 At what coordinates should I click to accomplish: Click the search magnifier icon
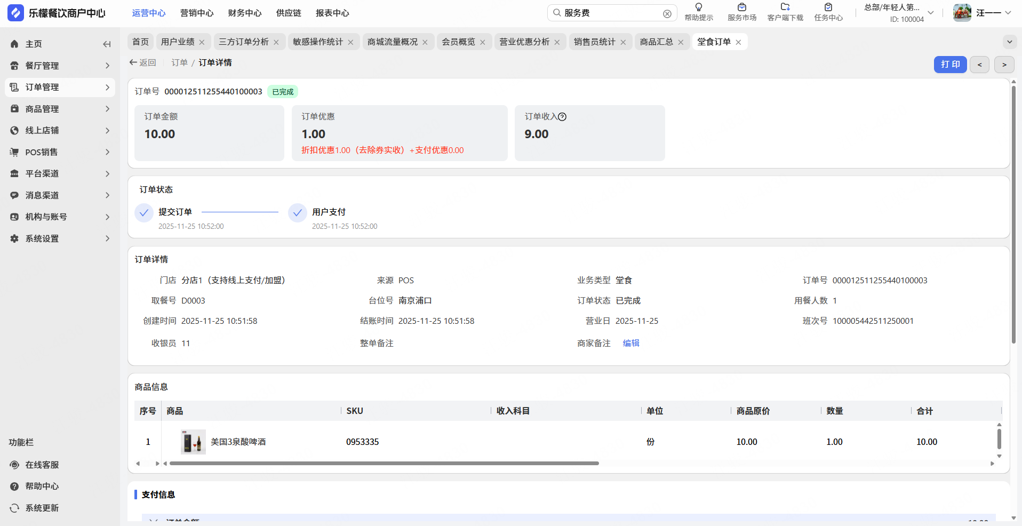[x=557, y=13]
